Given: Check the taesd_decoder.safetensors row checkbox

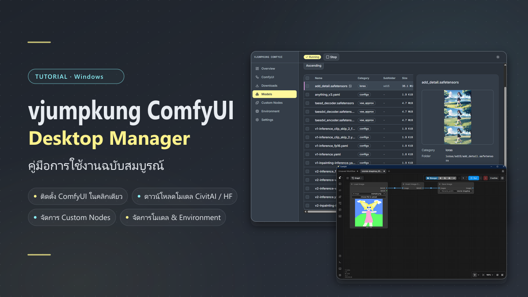Looking at the screenshot, I should point(307,103).
